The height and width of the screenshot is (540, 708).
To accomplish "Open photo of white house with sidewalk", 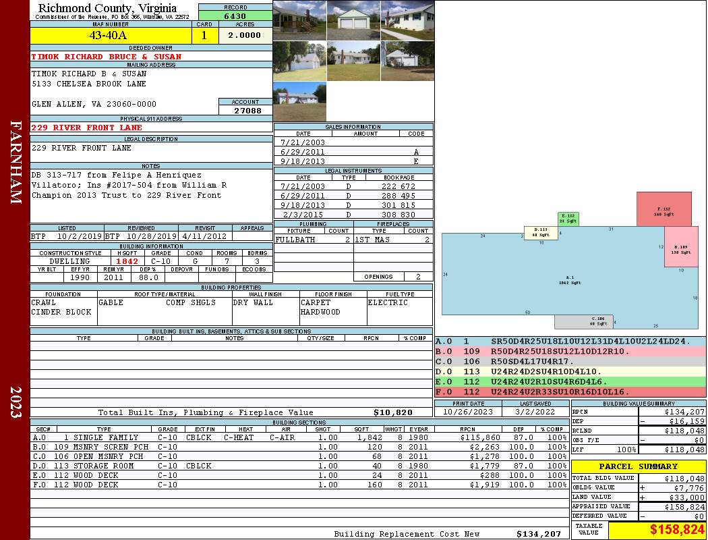I will [408, 20].
